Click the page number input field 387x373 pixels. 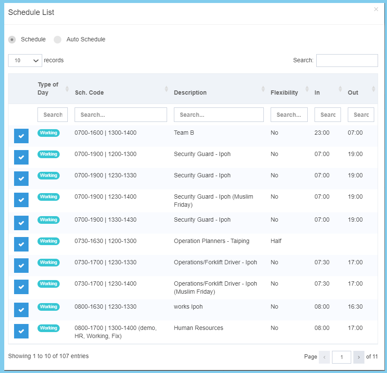(x=341, y=357)
